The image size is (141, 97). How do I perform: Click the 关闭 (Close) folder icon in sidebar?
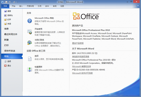point(5,24)
